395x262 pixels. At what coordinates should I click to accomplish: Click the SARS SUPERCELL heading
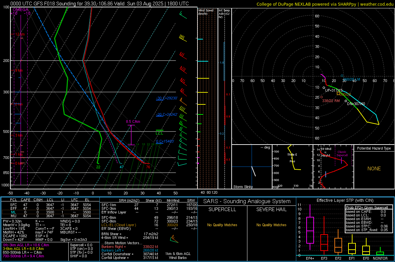coord(222,209)
